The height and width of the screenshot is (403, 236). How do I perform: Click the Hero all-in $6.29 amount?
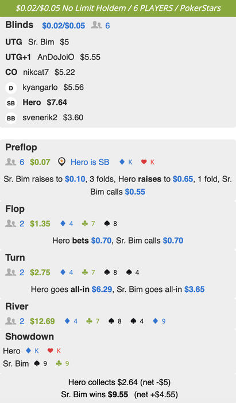pyautogui.click(x=102, y=290)
